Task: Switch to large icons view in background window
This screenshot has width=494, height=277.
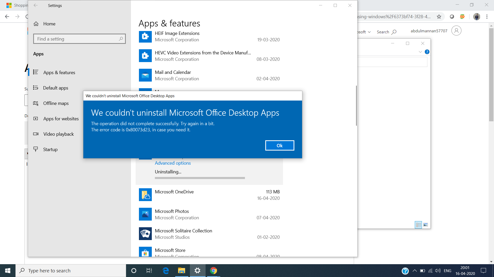Action: (426, 225)
